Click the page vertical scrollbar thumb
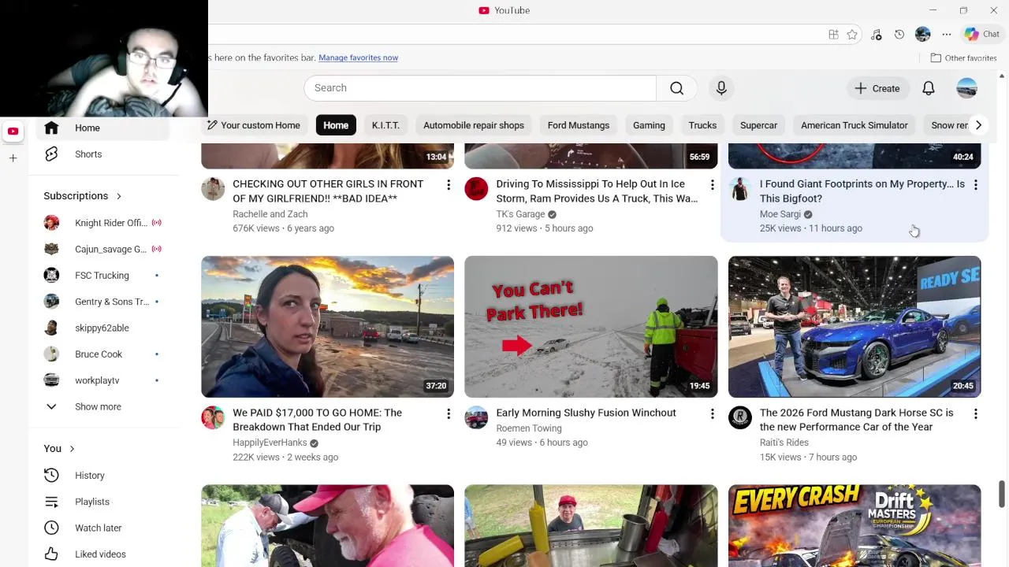Viewport: 1009px width, 567px height. [1002, 494]
